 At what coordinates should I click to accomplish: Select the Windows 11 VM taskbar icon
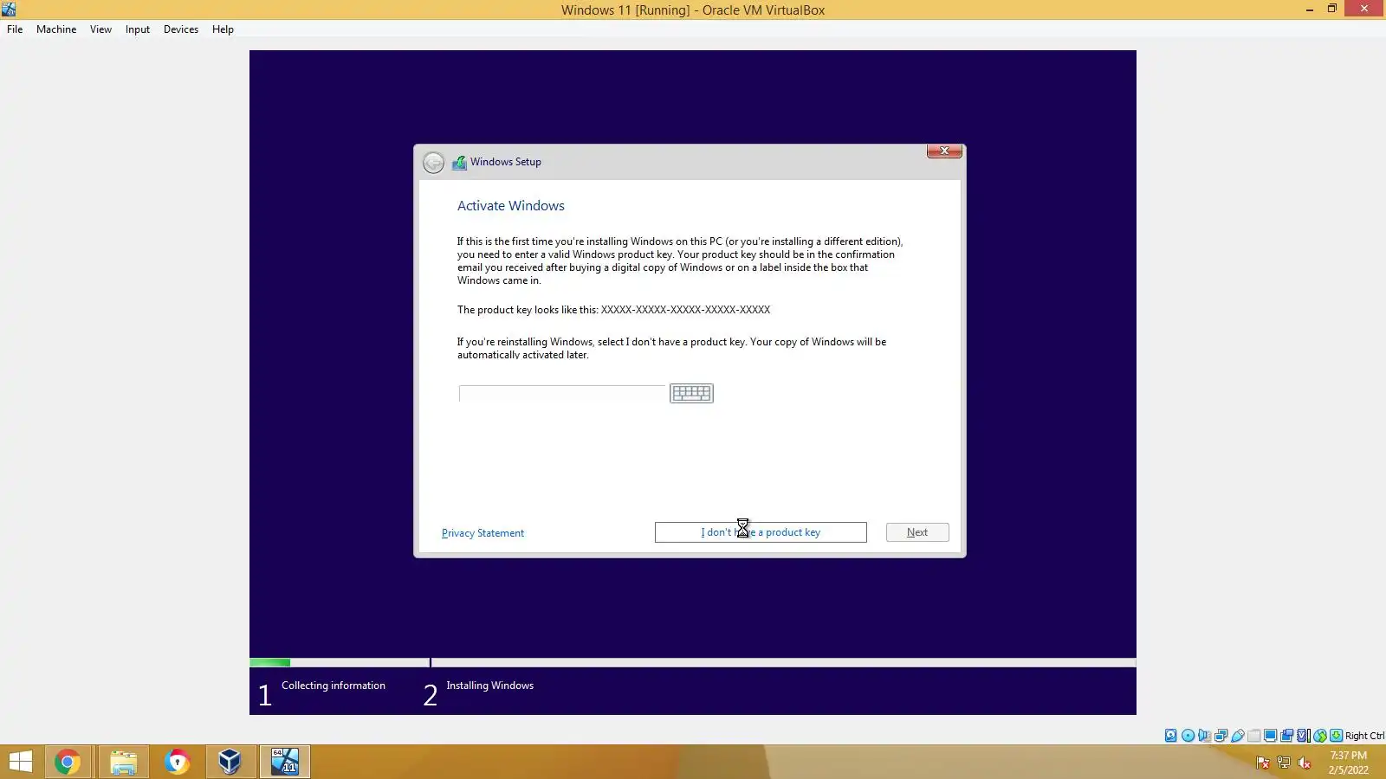(284, 762)
